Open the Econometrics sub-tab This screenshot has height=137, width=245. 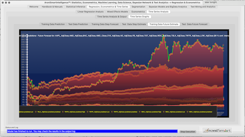coord(138,12)
